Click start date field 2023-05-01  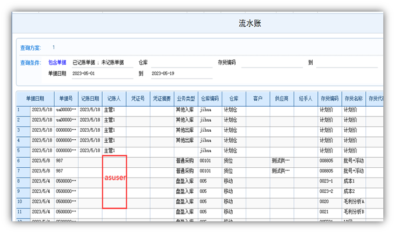102,74
